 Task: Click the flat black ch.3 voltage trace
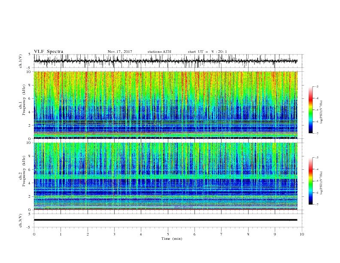tap(165, 220)
